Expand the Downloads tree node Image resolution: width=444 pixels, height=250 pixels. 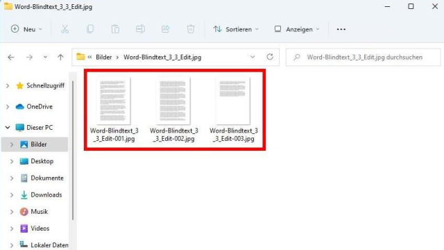point(12,195)
